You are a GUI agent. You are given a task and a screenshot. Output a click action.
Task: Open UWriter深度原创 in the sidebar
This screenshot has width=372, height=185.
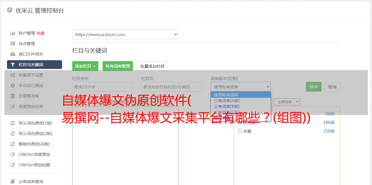pos(34,154)
